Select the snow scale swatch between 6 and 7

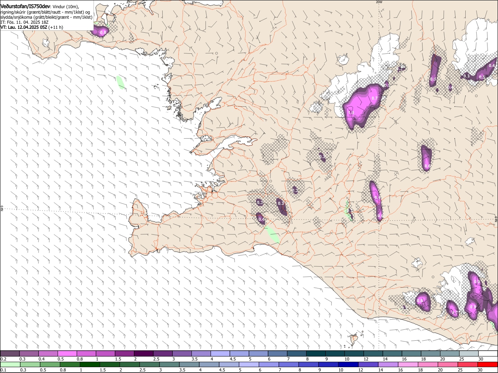point(278,353)
